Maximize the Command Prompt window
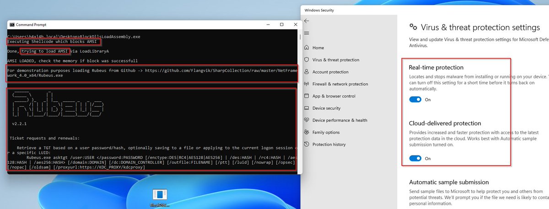Viewport: 549px width, 209px height. [x=282, y=25]
